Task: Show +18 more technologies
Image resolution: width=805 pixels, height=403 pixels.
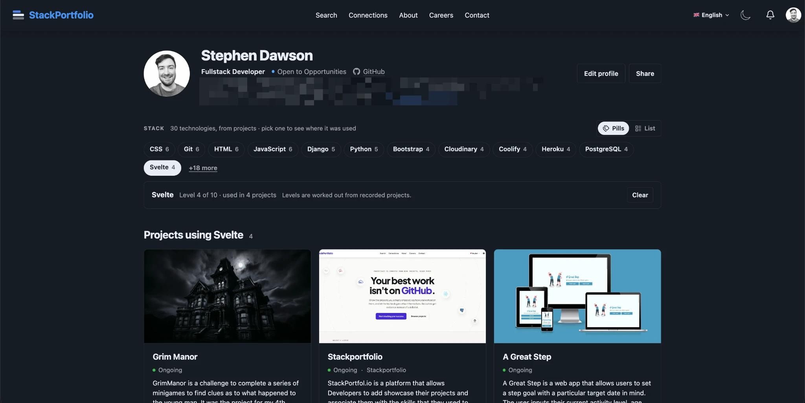Action: [x=203, y=168]
